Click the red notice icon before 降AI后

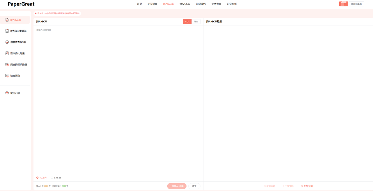36,13
